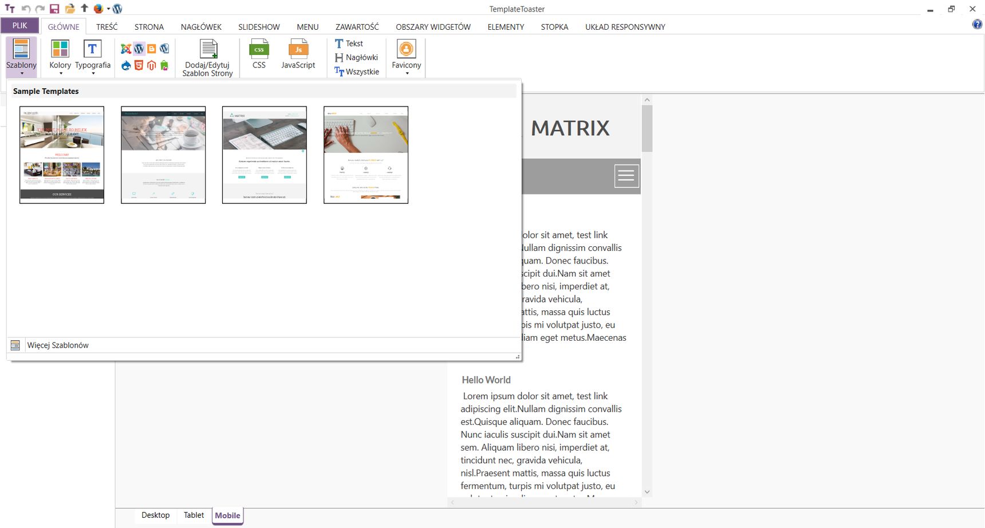The height and width of the screenshot is (528, 985).
Task: Click the Redo arrow in quick access toolbar
Action: point(40,9)
